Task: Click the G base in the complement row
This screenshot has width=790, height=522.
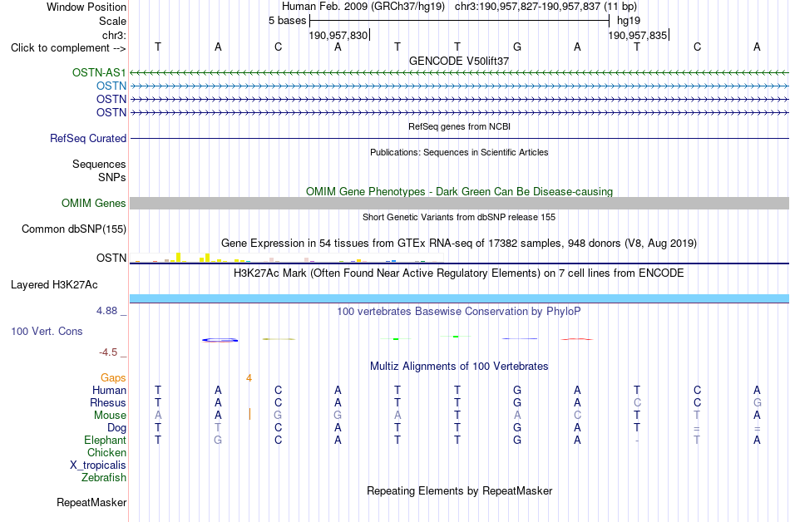Action: coord(517,47)
